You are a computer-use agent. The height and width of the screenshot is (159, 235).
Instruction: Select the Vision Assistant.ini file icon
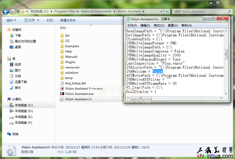pyautogui.click(x=62, y=99)
